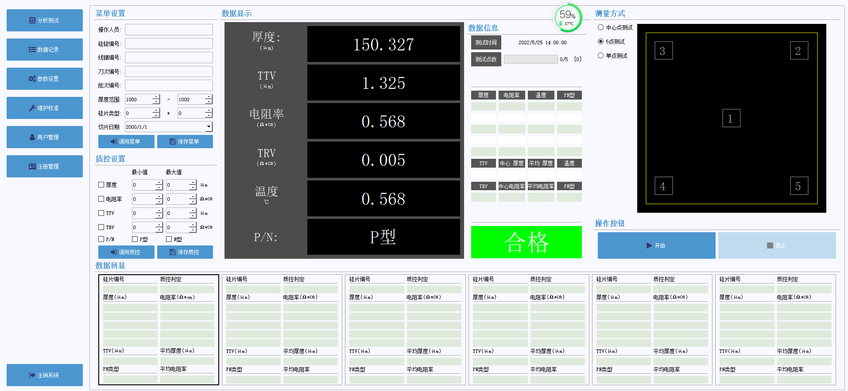Click the 保存菜单 button
The height and width of the screenshot is (391, 848).
[x=185, y=142]
